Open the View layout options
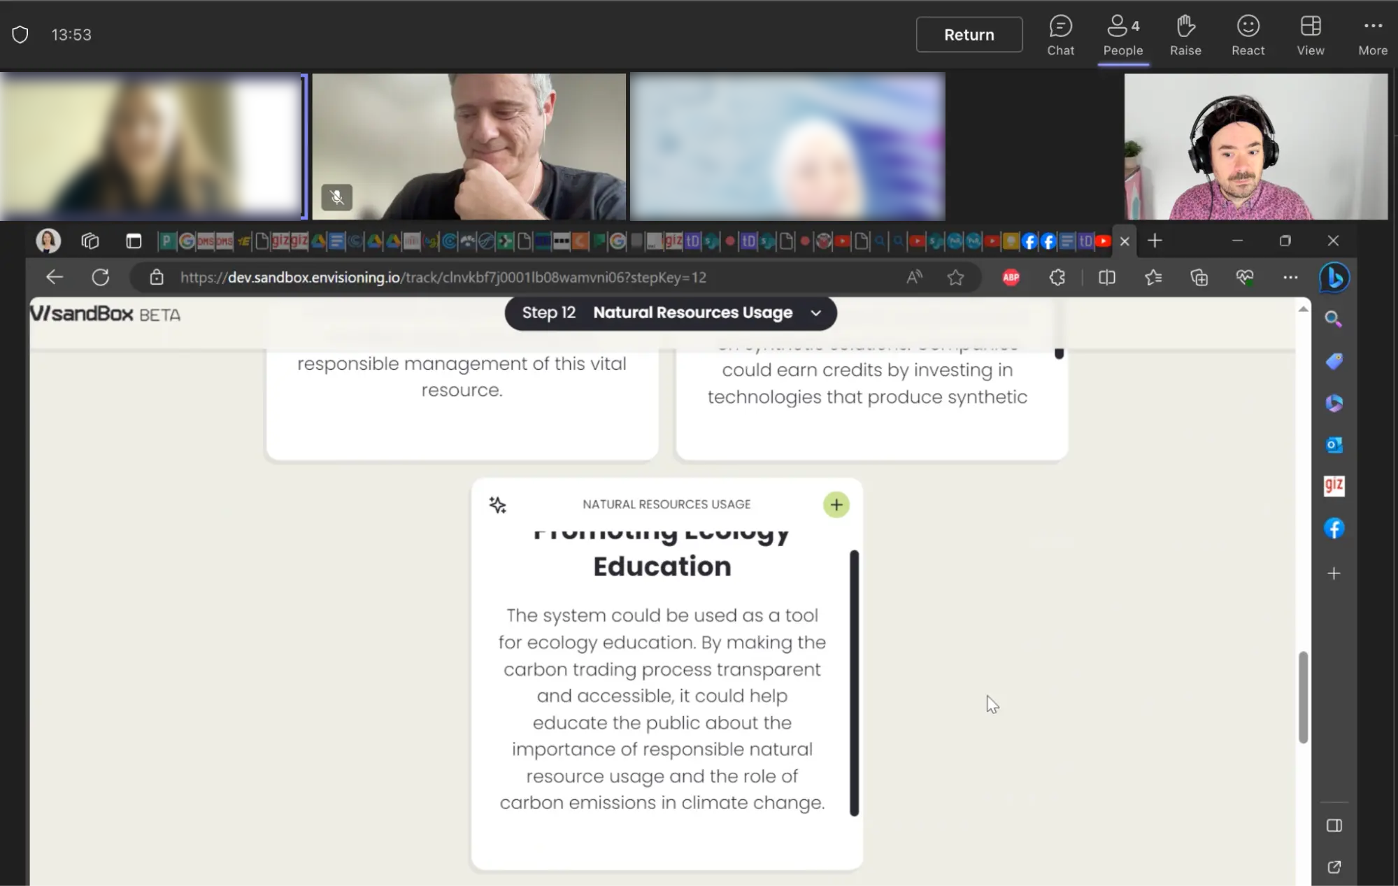Image resolution: width=1398 pixels, height=886 pixels. pyautogui.click(x=1310, y=35)
